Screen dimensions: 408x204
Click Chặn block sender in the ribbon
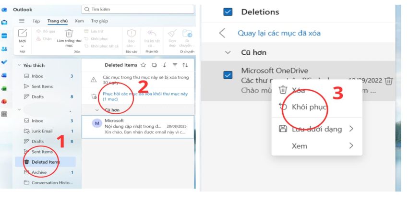pos(44,39)
